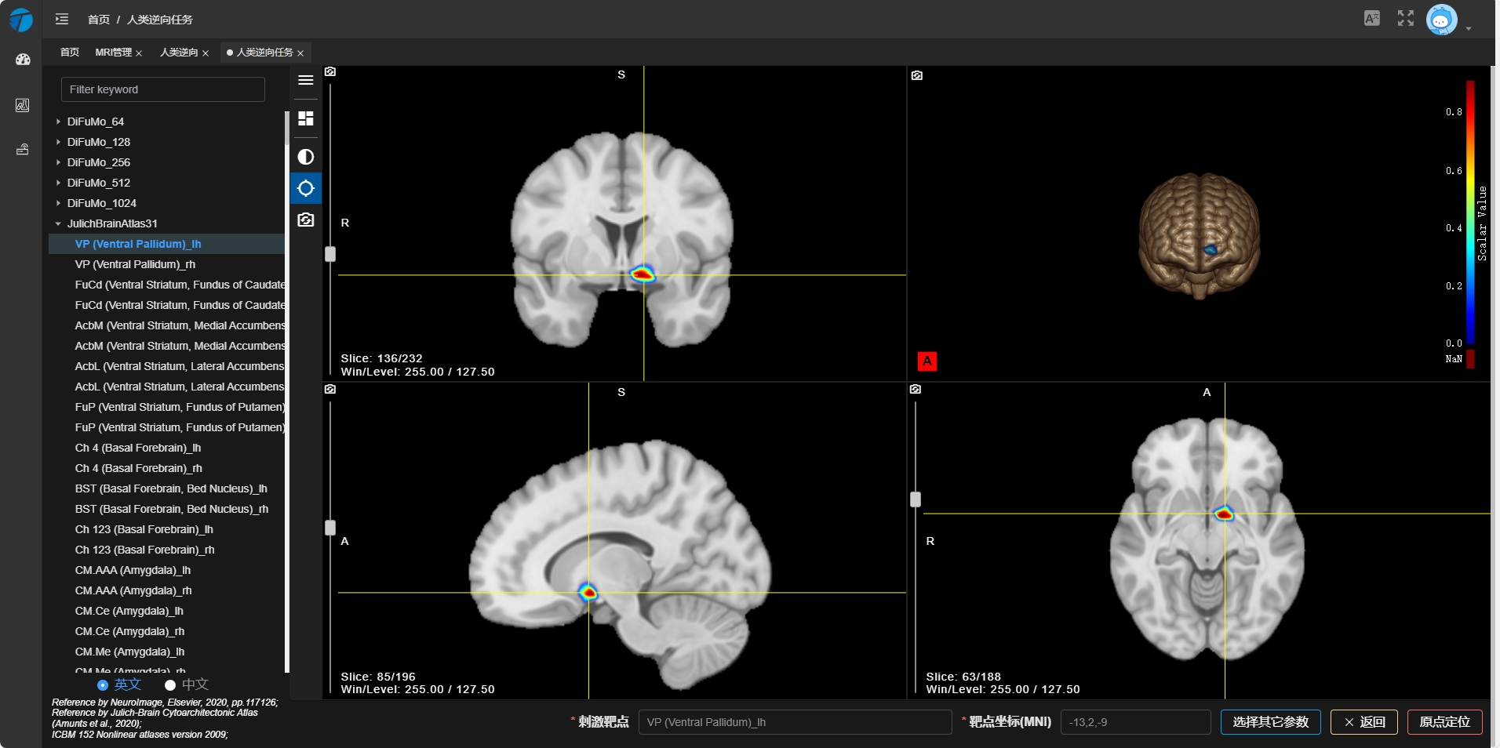Collapse the JulichBrainAtlas31 tree node
Image resolution: width=1500 pixels, height=748 pixels.
[58, 223]
